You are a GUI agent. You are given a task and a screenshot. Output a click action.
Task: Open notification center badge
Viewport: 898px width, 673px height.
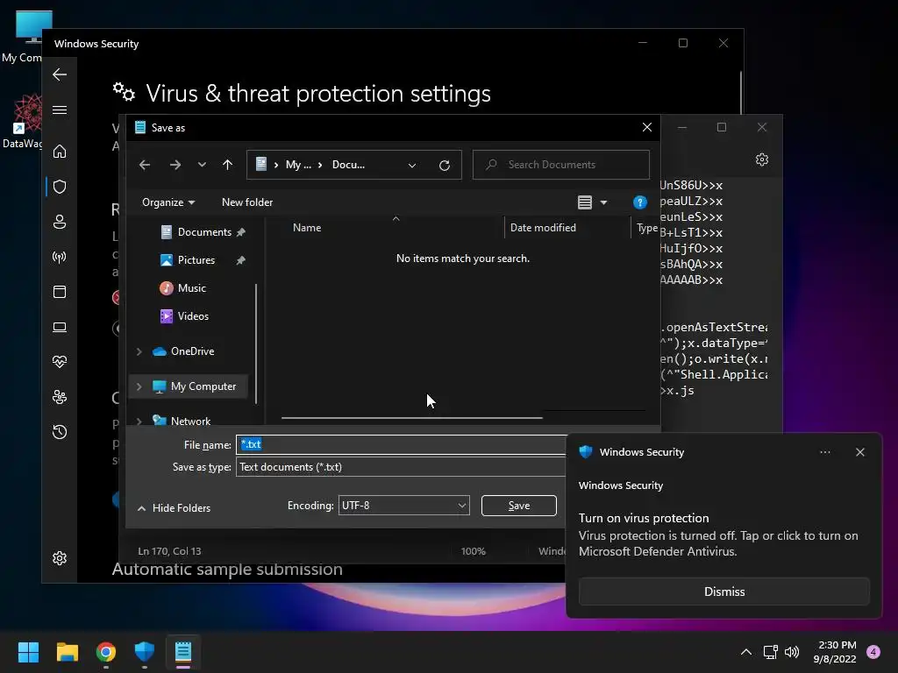tap(873, 652)
